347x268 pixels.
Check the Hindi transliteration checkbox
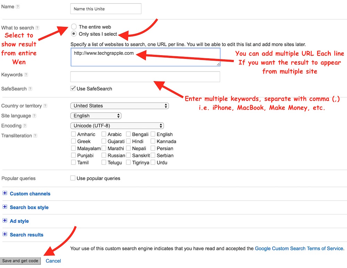pos(129,141)
